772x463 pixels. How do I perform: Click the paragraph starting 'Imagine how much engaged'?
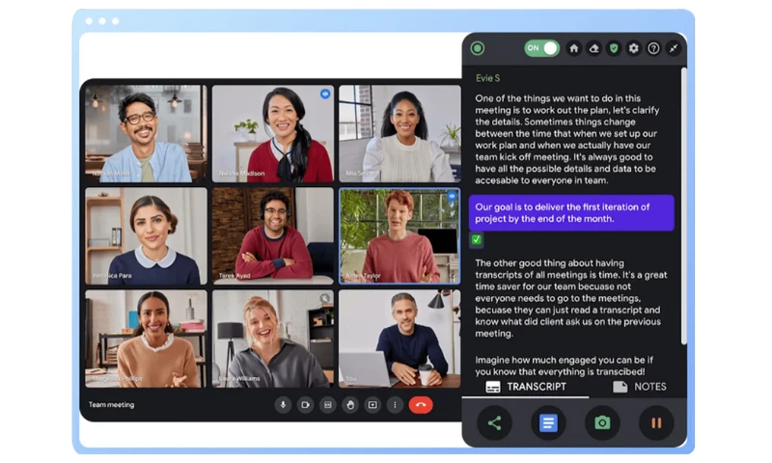coord(565,366)
